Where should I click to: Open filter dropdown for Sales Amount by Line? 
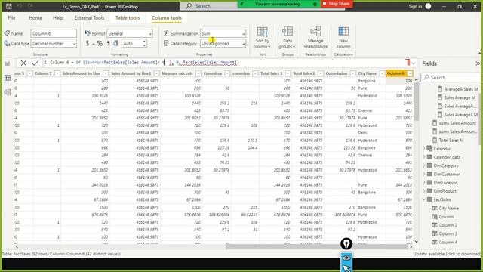(106, 73)
